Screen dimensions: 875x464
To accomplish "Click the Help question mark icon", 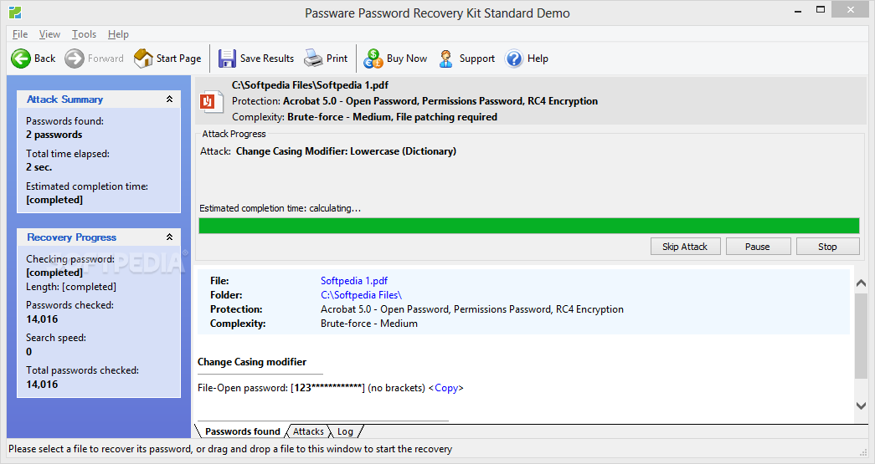I will coord(514,59).
